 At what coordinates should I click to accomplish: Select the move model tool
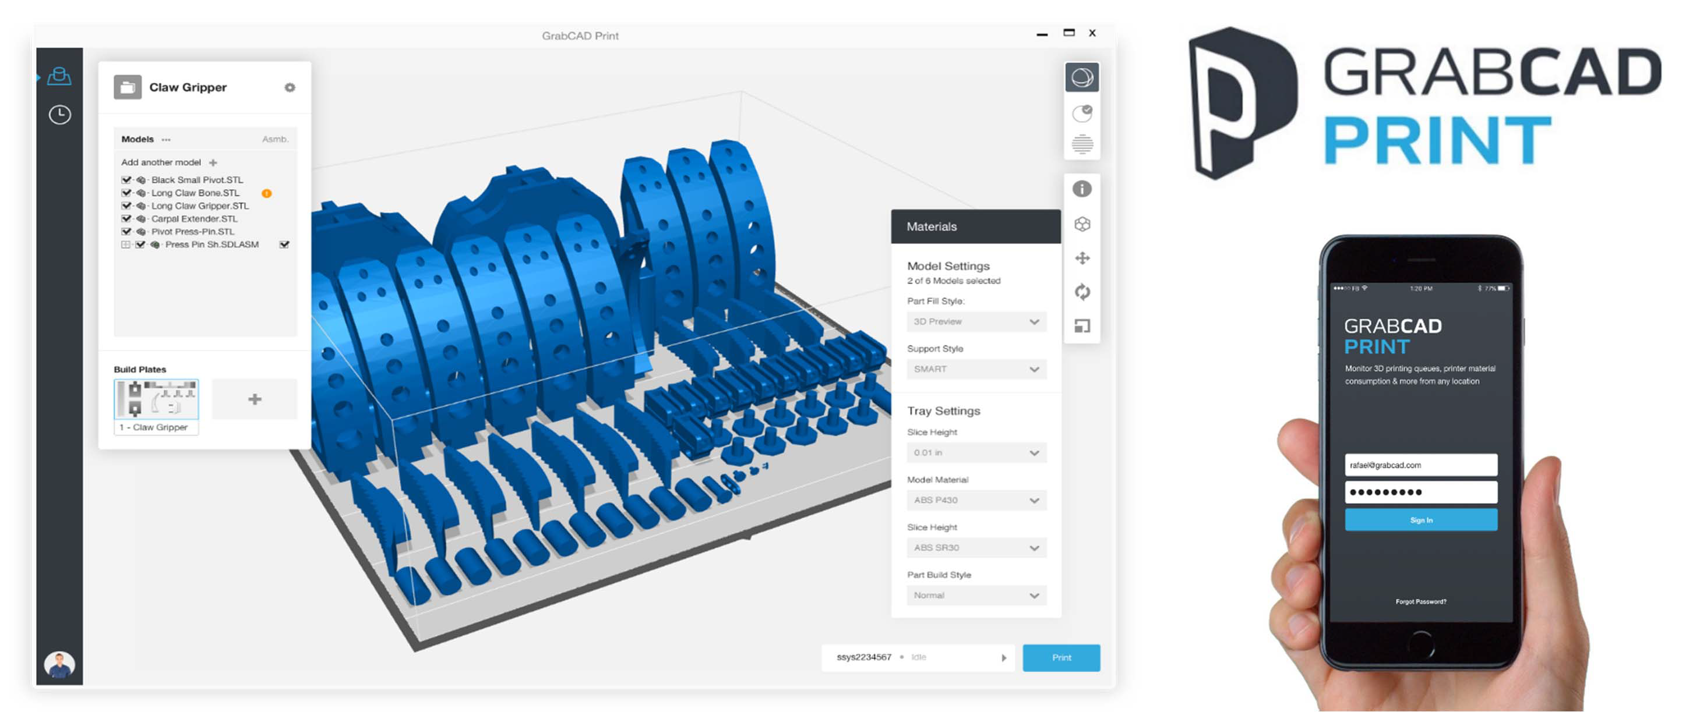click(1081, 258)
